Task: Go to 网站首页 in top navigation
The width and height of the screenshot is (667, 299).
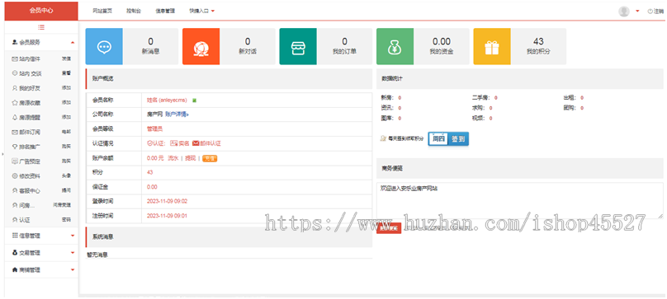Action: pyautogui.click(x=102, y=12)
